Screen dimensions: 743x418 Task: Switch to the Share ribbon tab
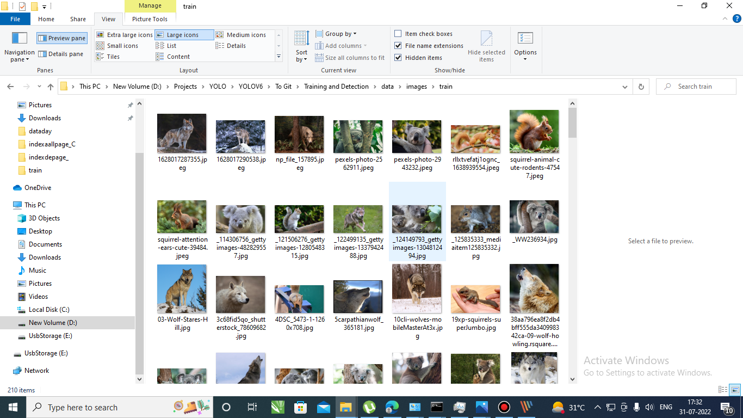(78, 19)
